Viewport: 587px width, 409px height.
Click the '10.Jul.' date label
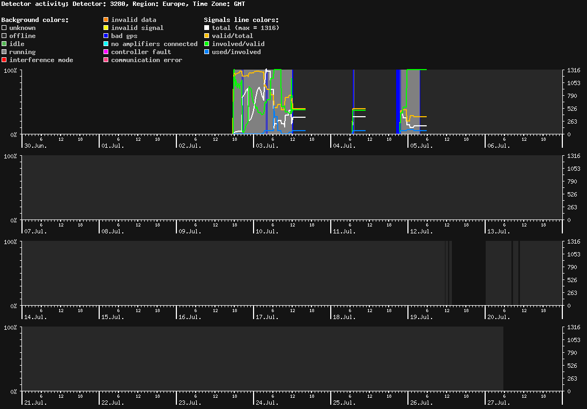[267, 231]
